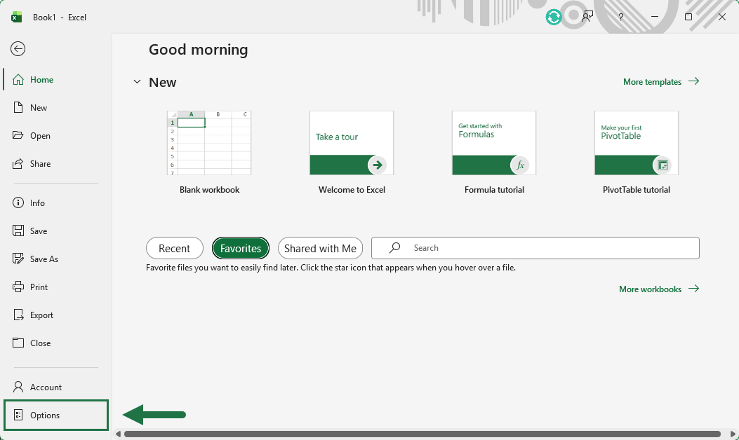Click the Account person icon

pos(18,387)
